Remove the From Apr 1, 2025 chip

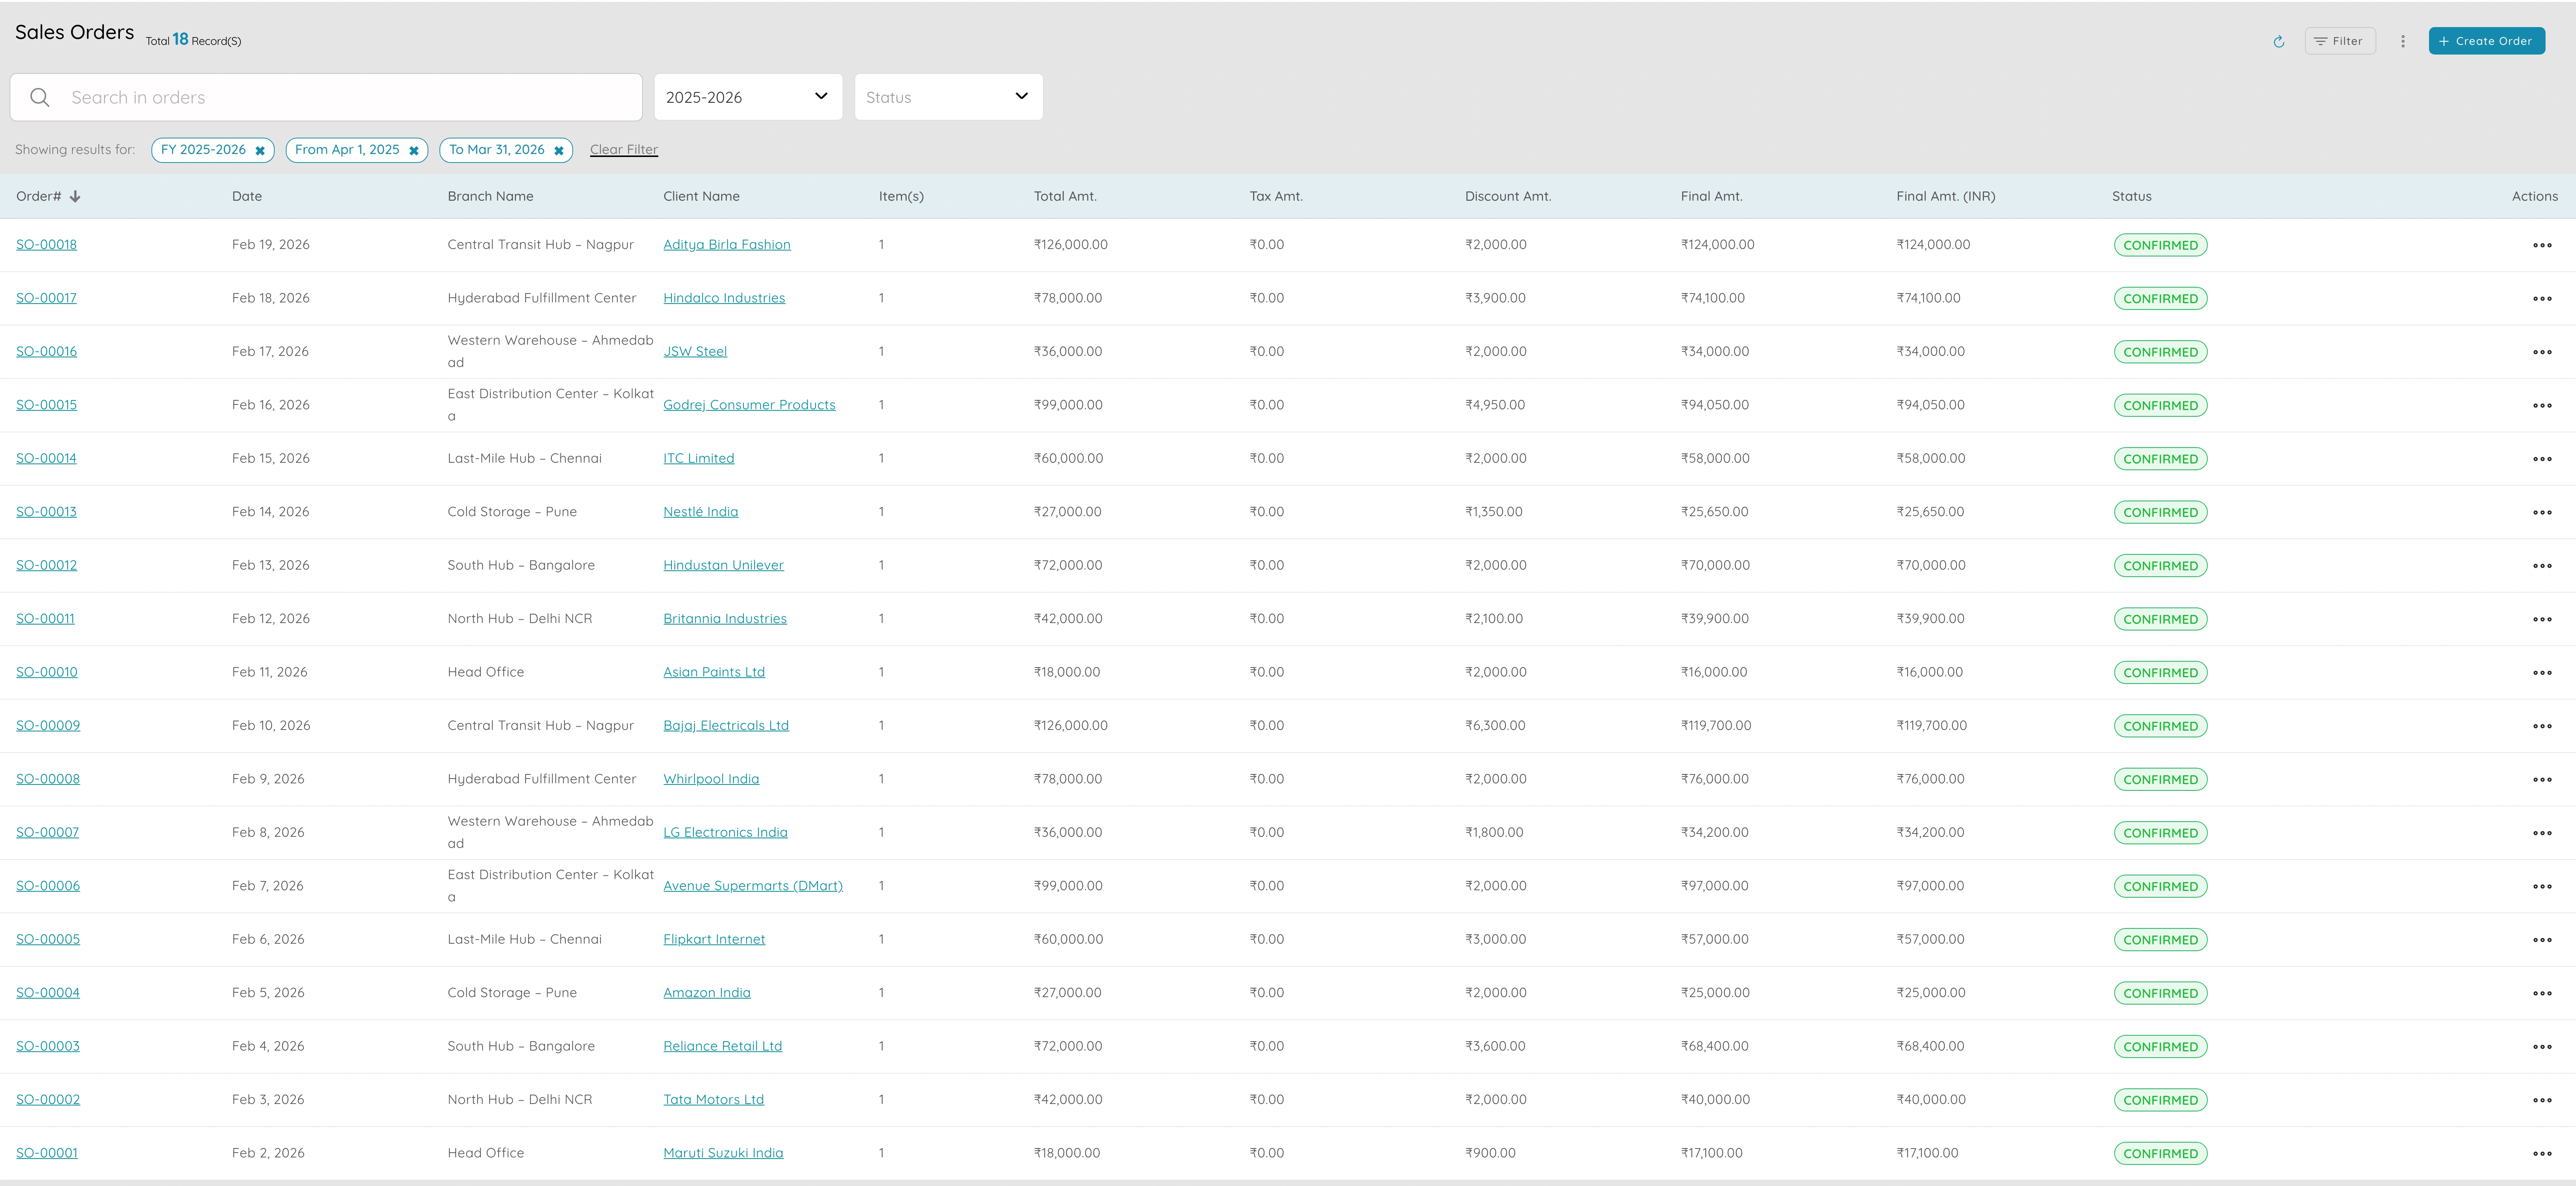pyautogui.click(x=414, y=150)
